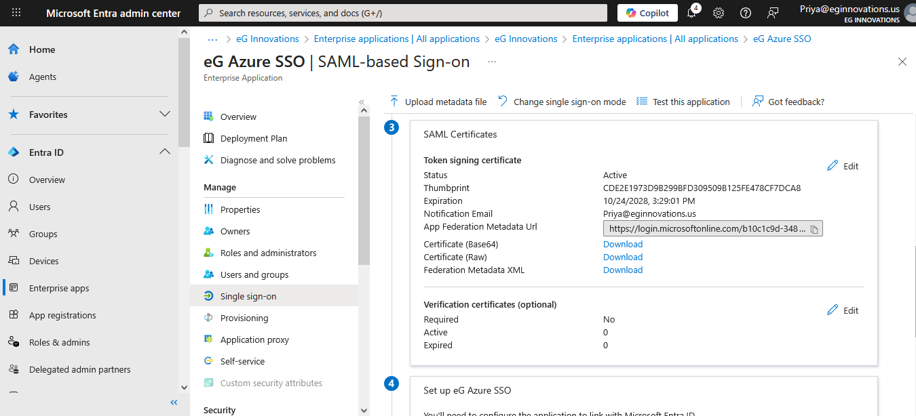Open the app launcher waffle icon
Image resolution: width=916 pixels, height=416 pixels.
tap(16, 13)
